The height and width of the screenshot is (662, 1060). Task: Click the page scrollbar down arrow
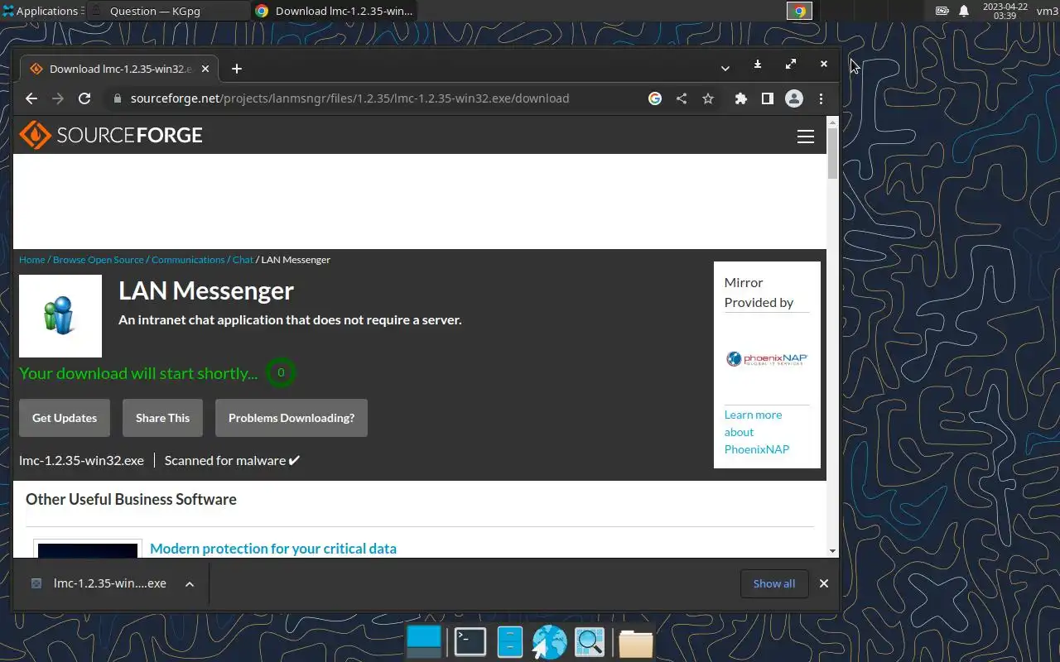(x=833, y=551)
